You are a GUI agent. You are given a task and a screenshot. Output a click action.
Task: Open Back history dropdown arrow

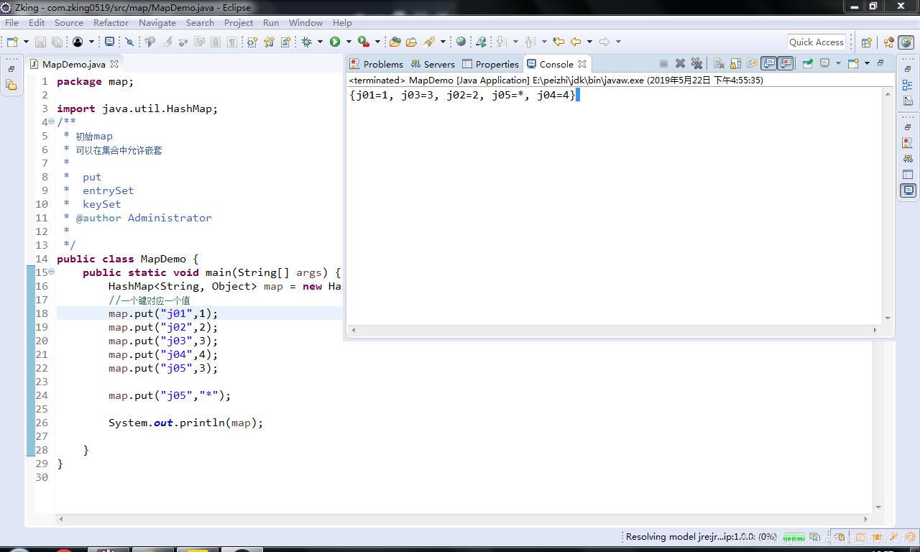coord(589,42)
